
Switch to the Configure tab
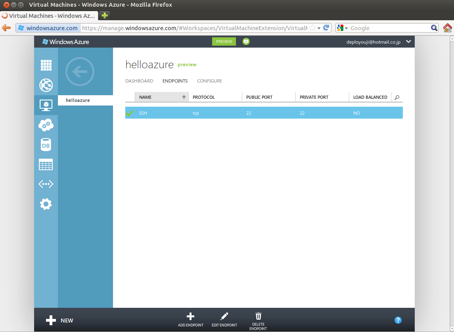coord(210,81)
